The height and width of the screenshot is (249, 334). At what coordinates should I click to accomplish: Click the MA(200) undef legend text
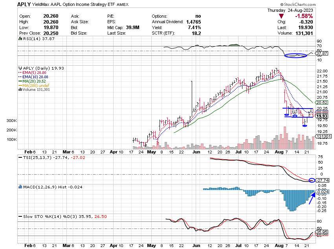click(x=36, y=85)
